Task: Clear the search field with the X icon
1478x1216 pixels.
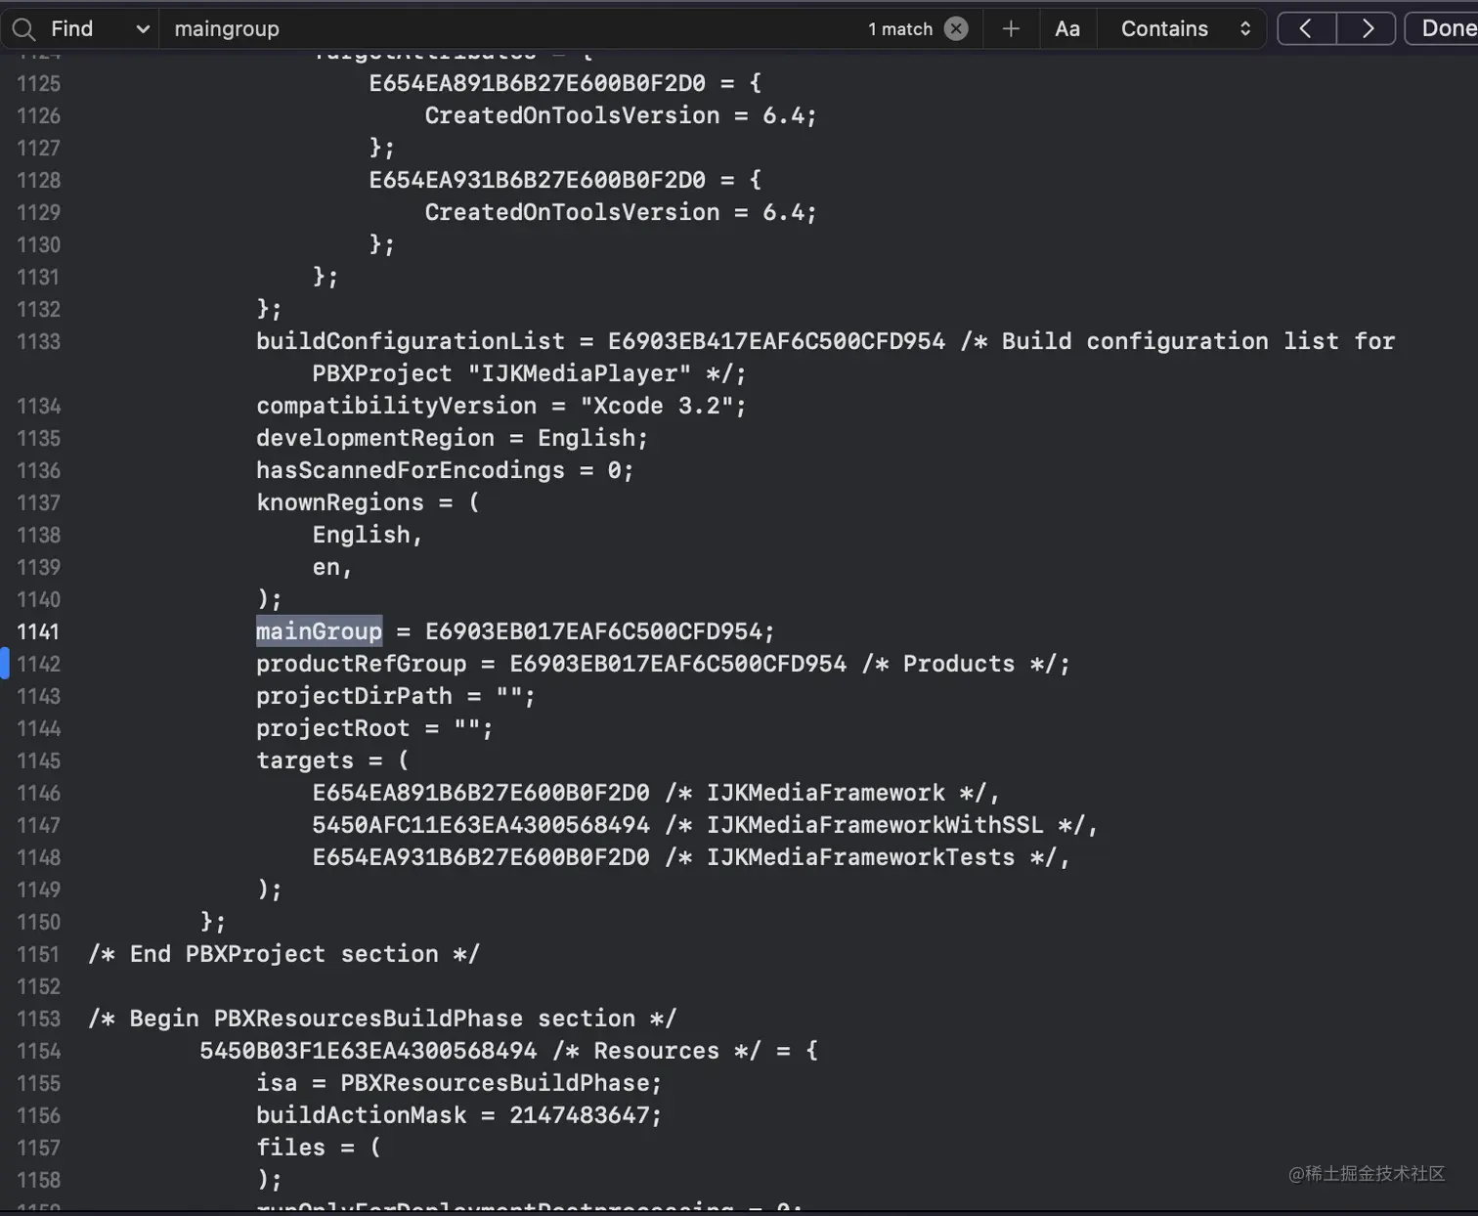Action: coord(956,29)
